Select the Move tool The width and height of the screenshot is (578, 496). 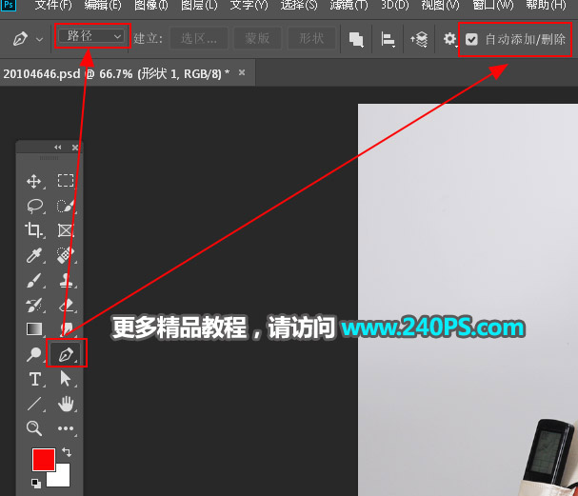(34, 181)
